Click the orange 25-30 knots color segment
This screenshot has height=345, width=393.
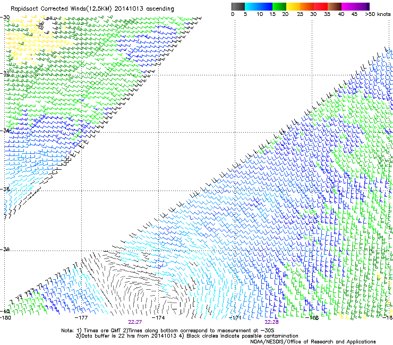tap(307, 6)
